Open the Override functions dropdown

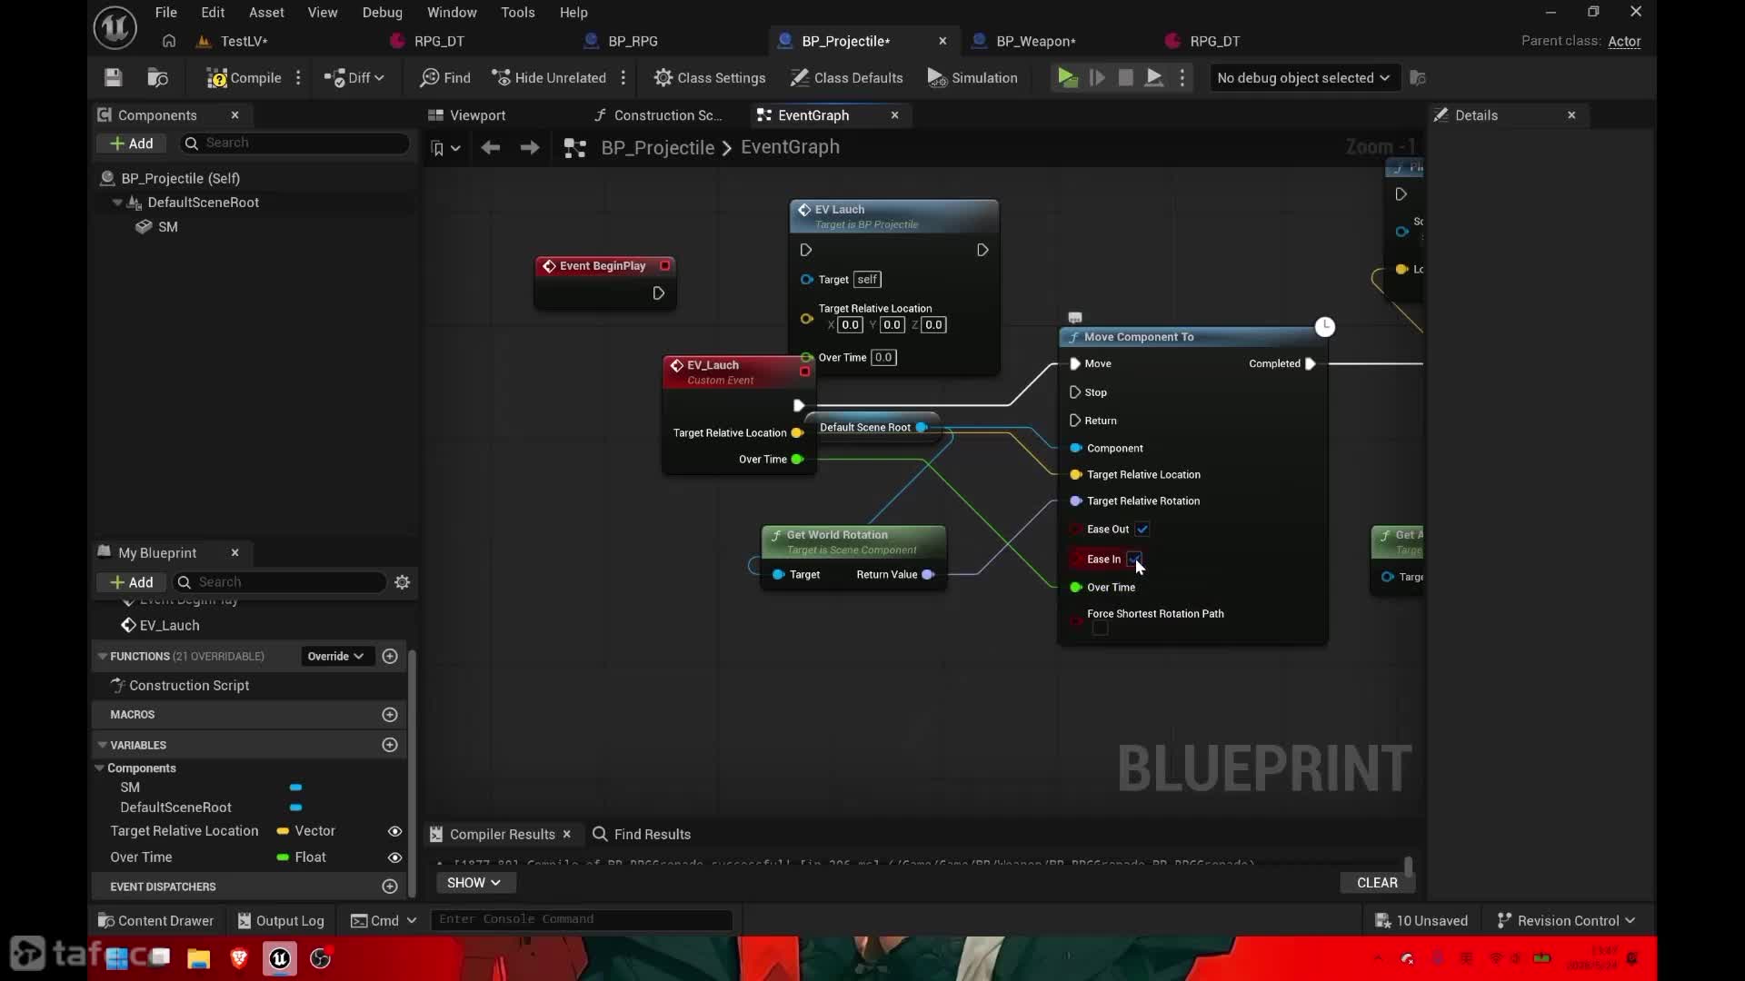click(336, 657)
